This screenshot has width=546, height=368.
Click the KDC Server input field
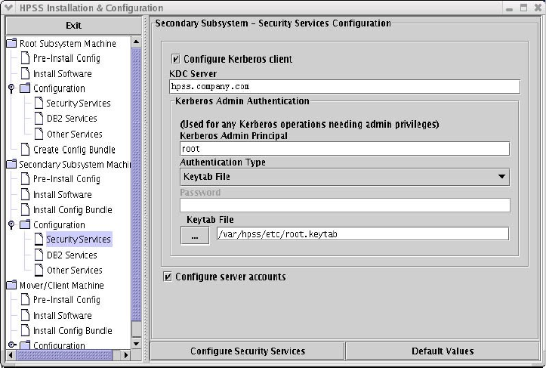[345, 87]
